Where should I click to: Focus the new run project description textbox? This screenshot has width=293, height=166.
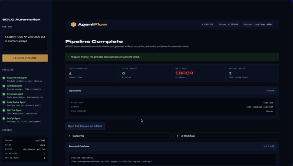point(25,42)
